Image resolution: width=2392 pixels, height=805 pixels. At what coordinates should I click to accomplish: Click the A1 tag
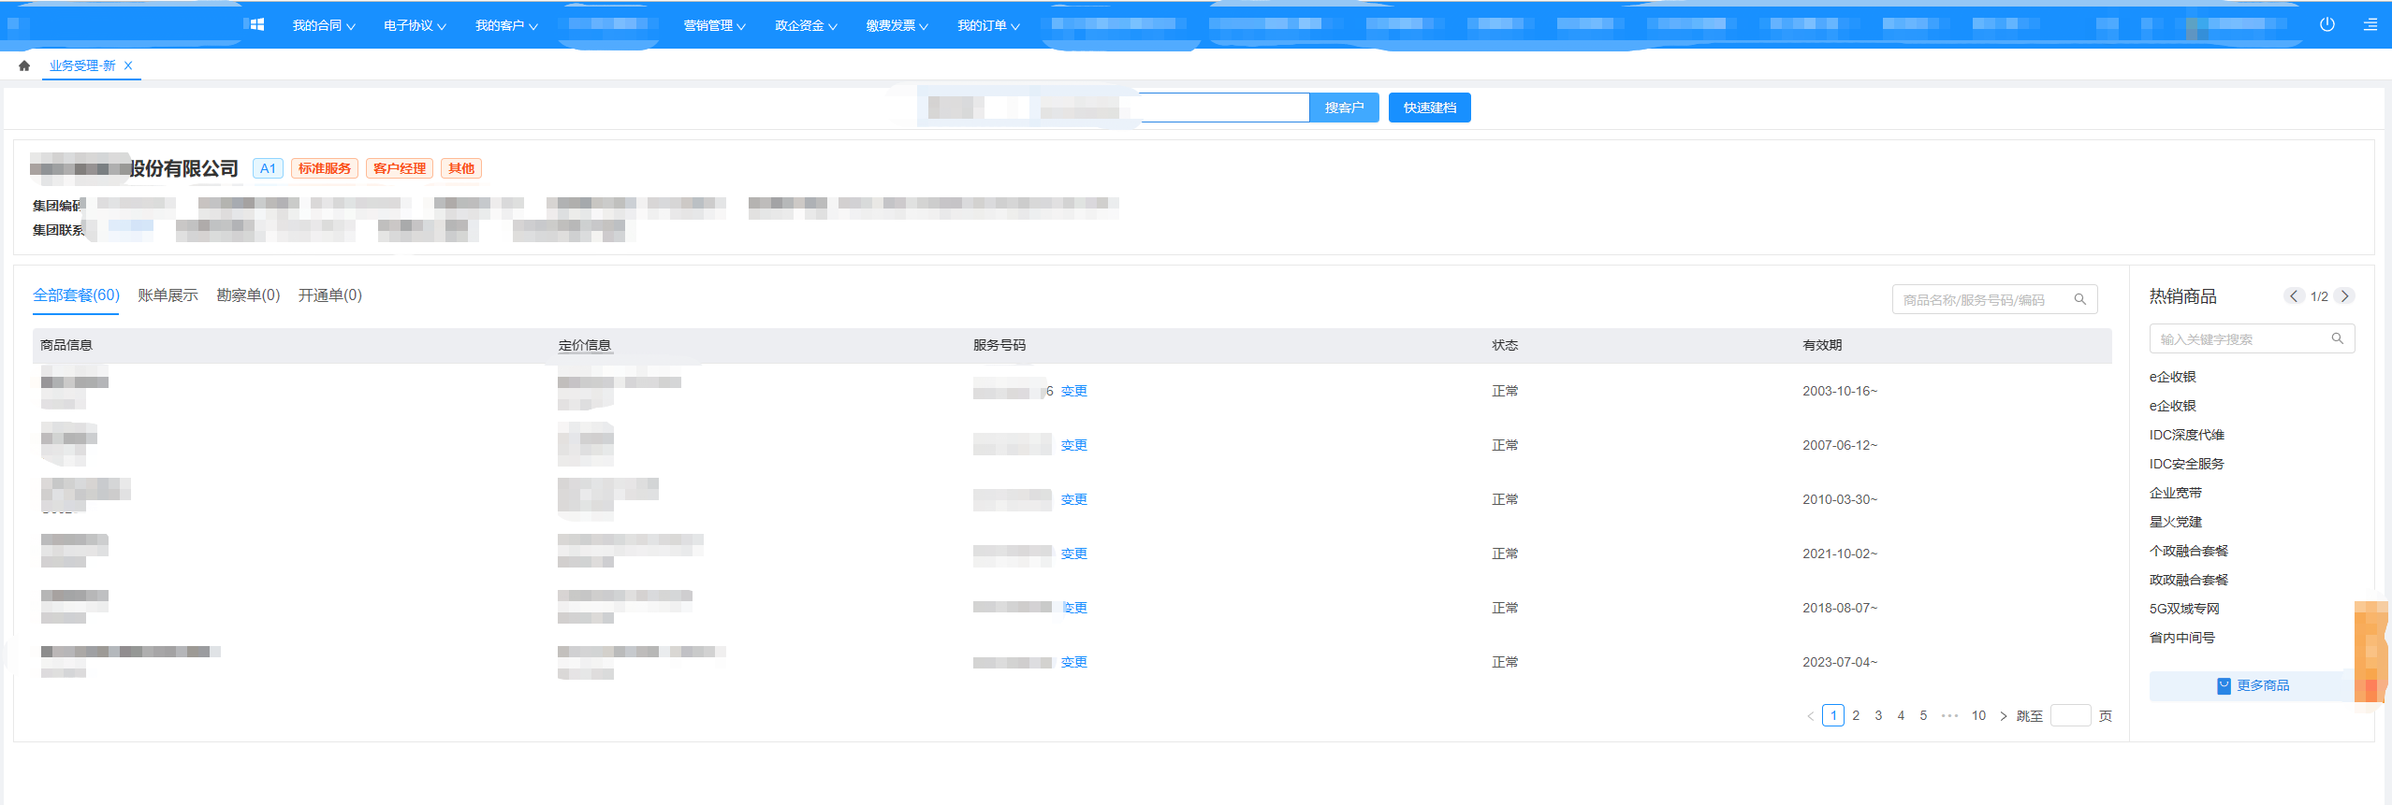point(268,168)
